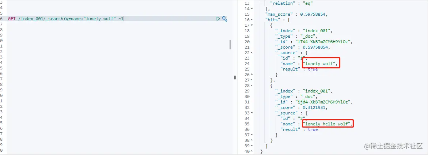Click the "result" : true on line 25
This screenshot has height=155, width=428.
[299, 69]
